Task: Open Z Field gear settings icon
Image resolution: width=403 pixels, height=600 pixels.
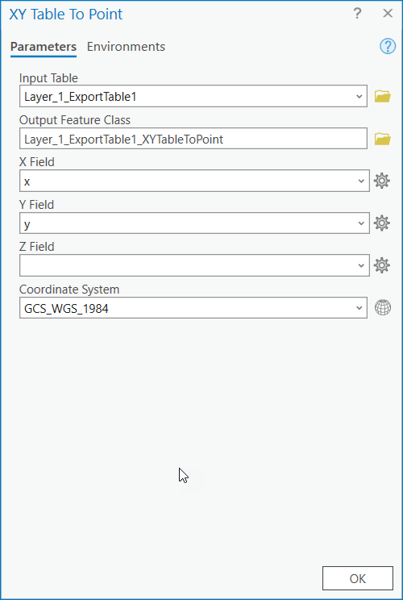Action: [381, 265]
